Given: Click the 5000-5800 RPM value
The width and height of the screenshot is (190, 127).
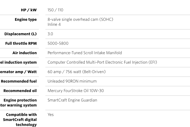Looking at the screenshot, I should pos(58,43).
